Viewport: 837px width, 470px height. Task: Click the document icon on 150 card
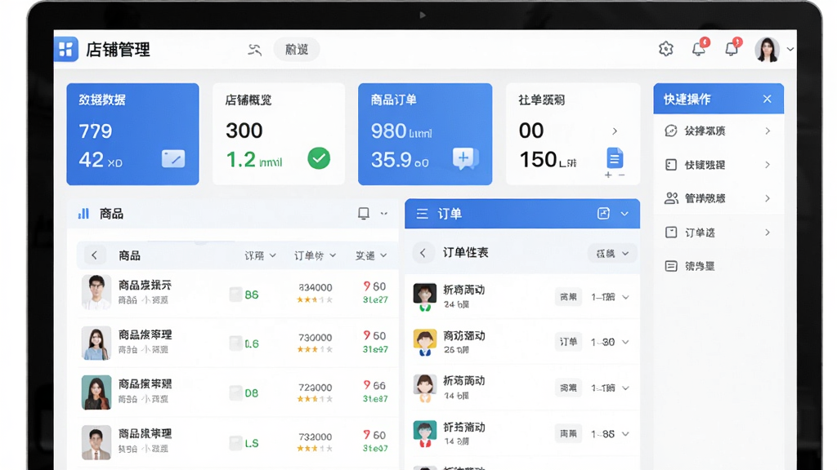pyautogui.click(x=615, y=157)
